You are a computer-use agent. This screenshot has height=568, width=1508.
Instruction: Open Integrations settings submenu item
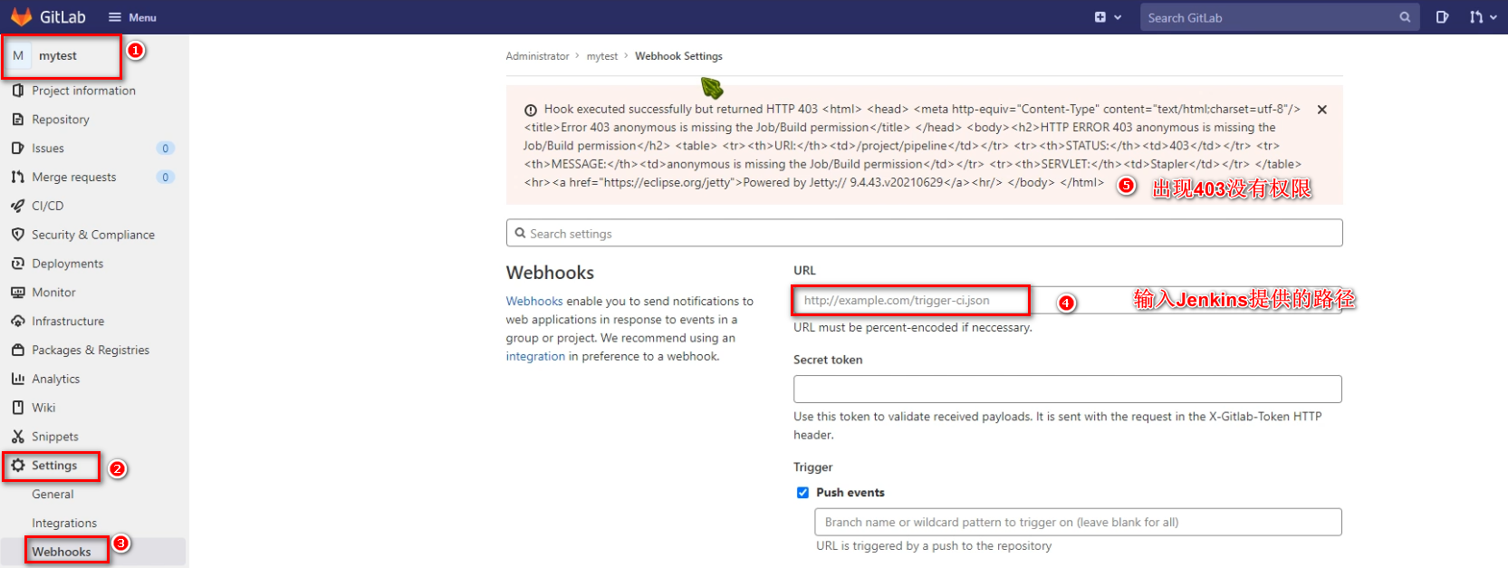(x=64, y=524)
